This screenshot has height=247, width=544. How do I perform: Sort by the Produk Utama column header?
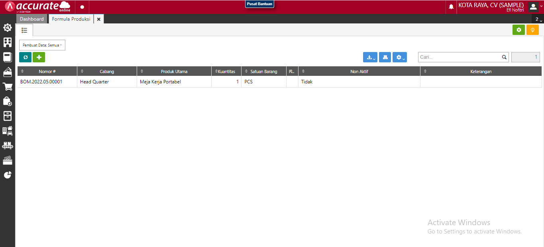pos(174,71)
